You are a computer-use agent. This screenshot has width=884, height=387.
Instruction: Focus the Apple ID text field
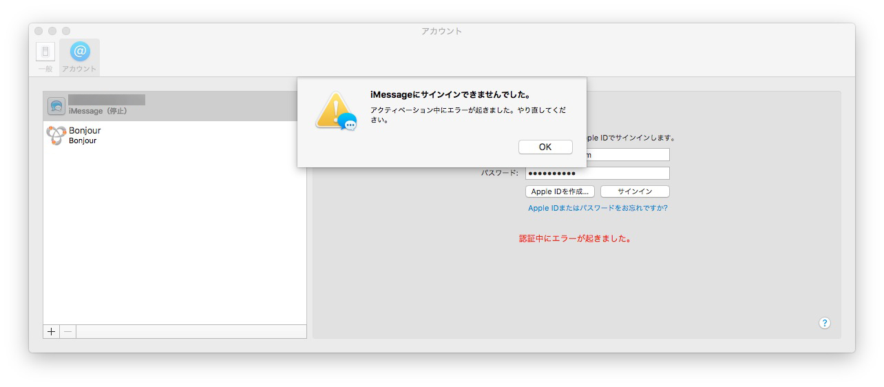coord(627,155)
